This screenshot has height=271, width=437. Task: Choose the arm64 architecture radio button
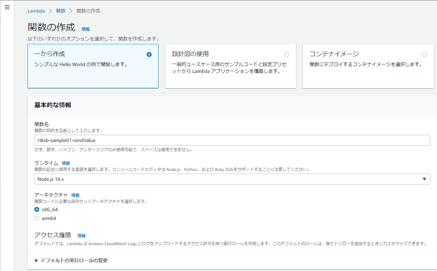coord(37,218)
